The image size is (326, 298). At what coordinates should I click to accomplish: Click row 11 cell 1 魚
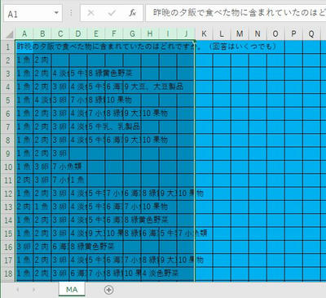[78, 180]
